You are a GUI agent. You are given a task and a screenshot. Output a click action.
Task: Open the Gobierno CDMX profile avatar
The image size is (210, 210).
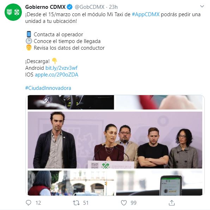click(x=13, y=12)
